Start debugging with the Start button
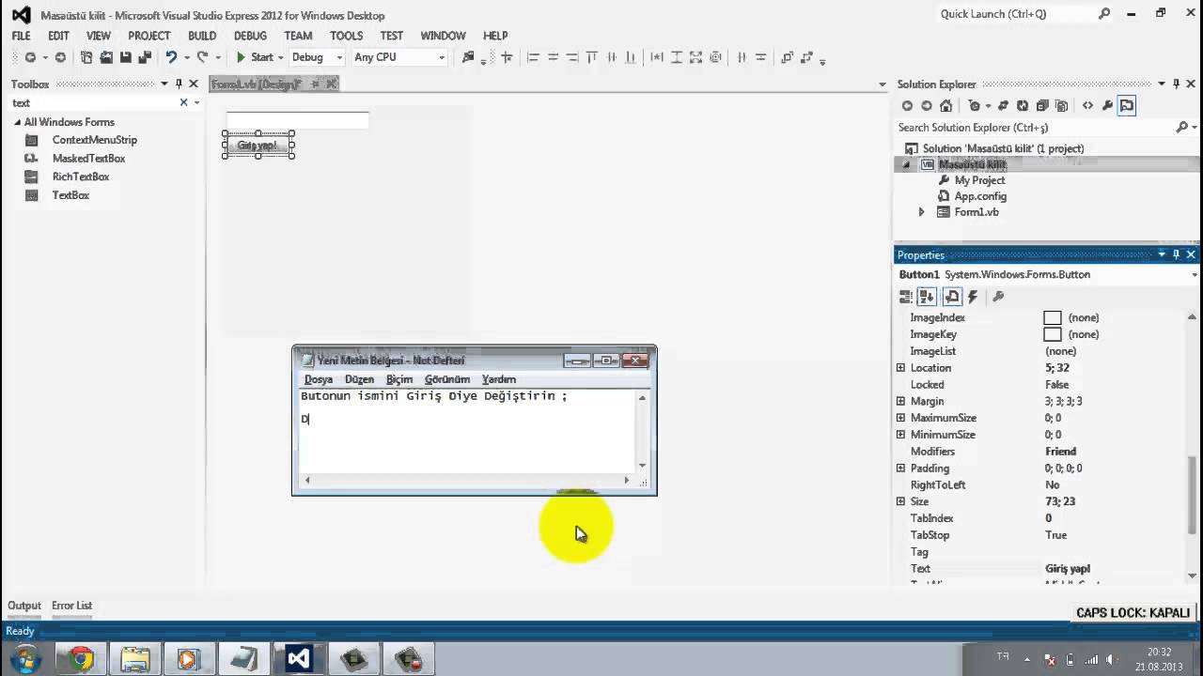The image size is (1203, 676). [x=254, y=57]
